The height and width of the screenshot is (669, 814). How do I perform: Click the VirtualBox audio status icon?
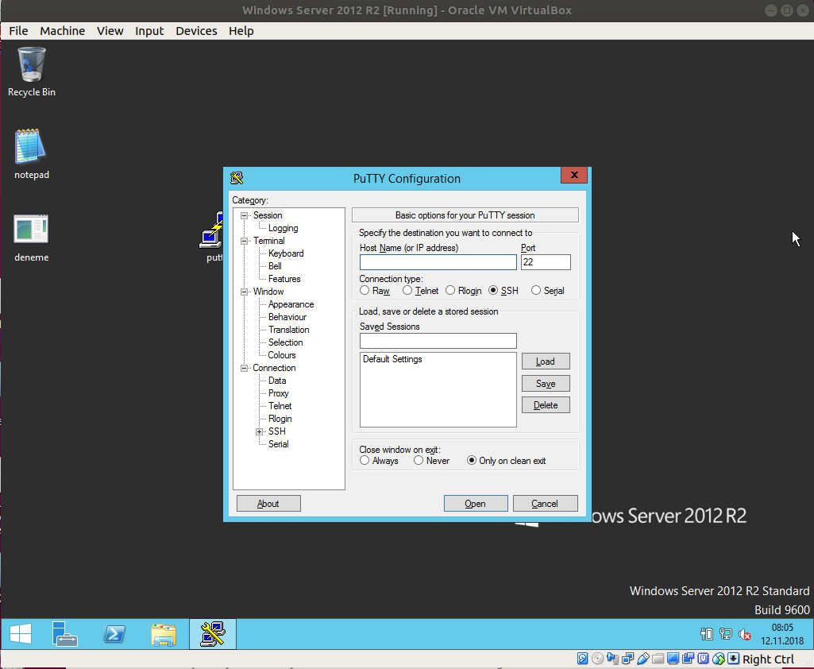pyautogui.click(x=612, y=659)
